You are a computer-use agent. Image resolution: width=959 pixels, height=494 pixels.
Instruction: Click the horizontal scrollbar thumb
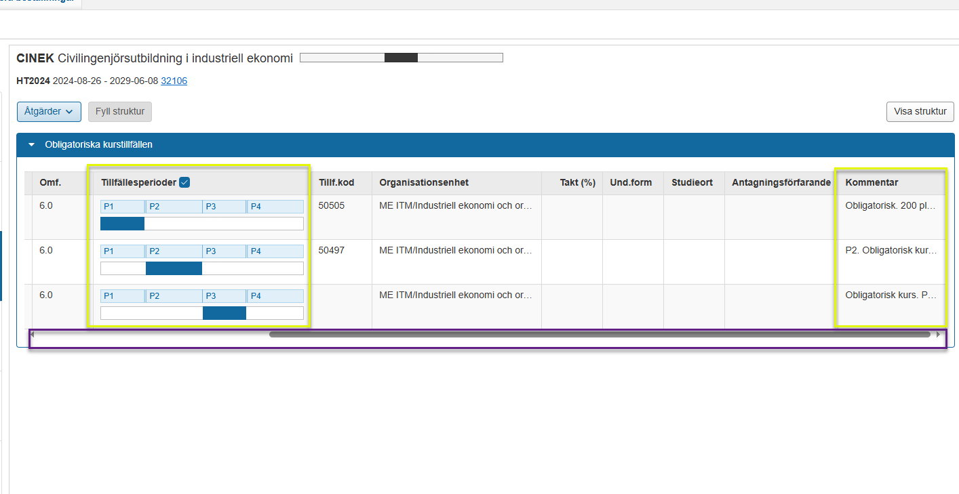(x=600, y=334)
